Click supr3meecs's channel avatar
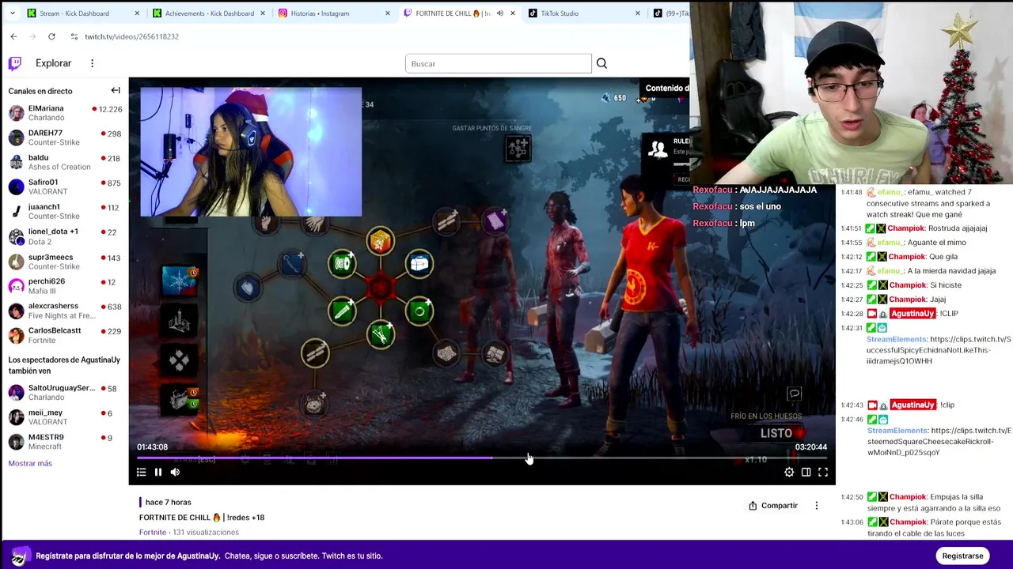 point(16,261)
